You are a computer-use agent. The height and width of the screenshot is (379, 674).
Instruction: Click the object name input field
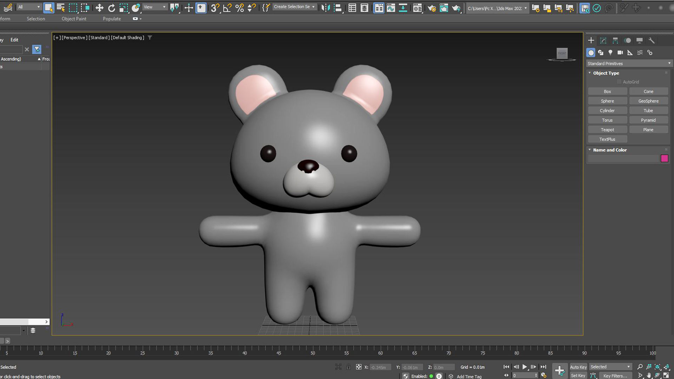[623, 159]
